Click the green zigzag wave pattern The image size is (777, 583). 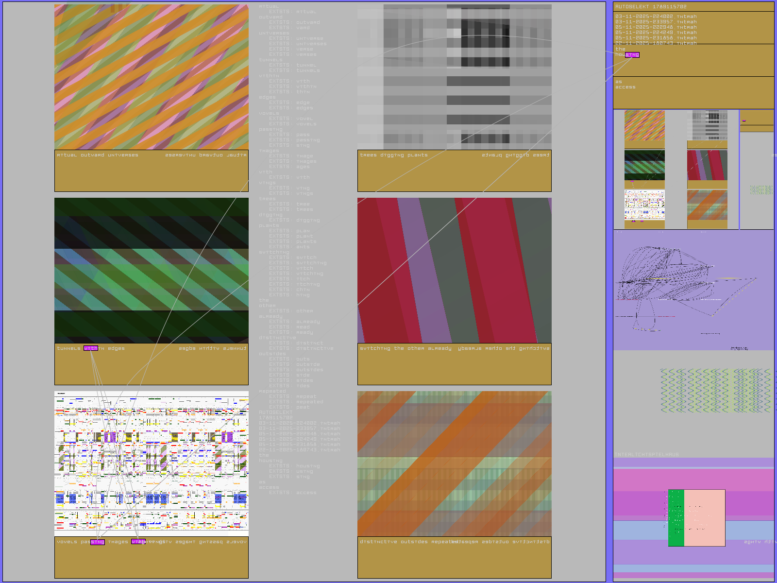[715, 391]
